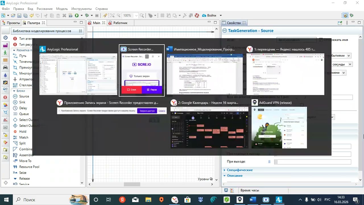Undo the last action
This screenshot has height=205, width=364.
tap(32, 15)
